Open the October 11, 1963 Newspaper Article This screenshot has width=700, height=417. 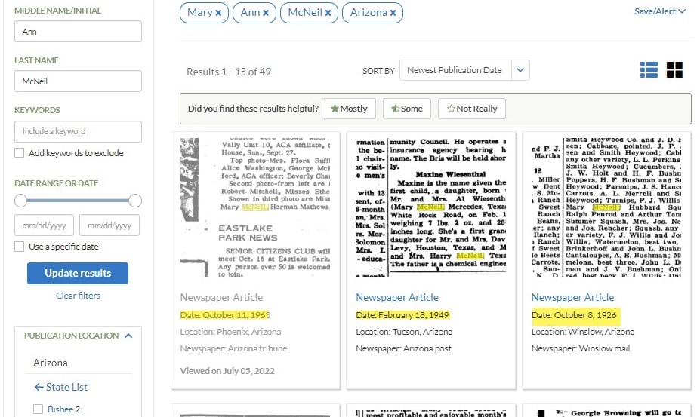click(221, 297)
